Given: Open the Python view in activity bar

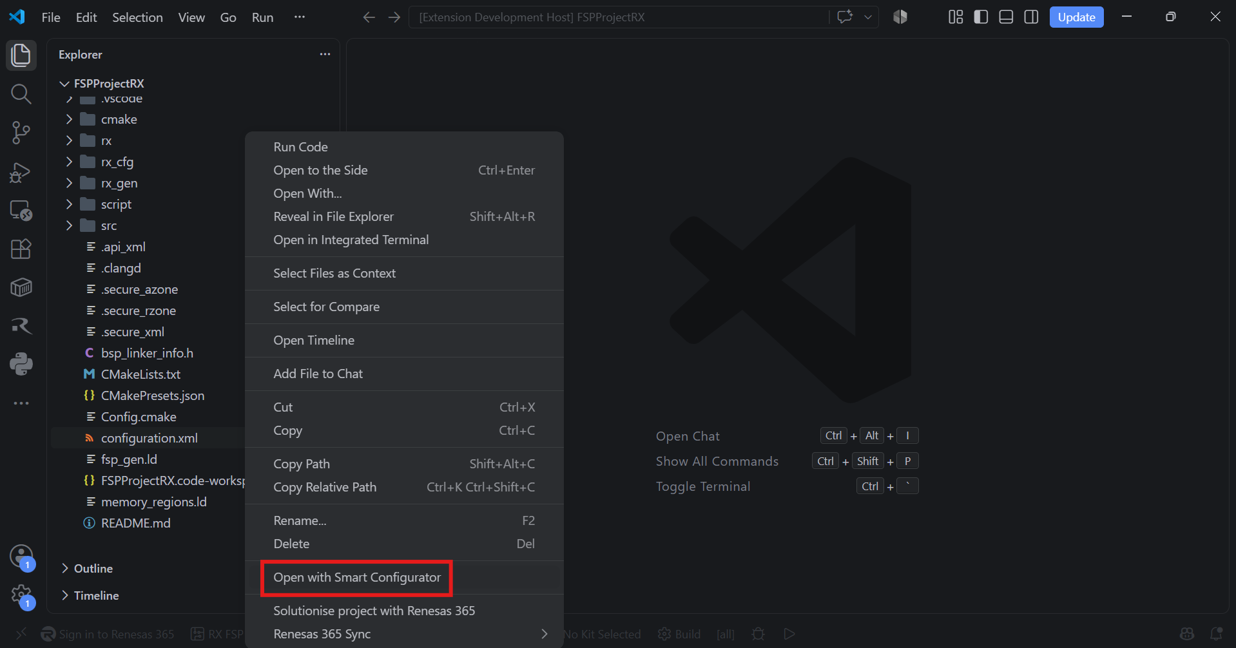Looking at the screenshot, I should click(x=21, y=365).
